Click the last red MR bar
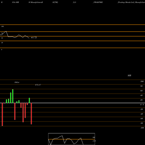Viewport: 145px width, 145px height. 31,114
